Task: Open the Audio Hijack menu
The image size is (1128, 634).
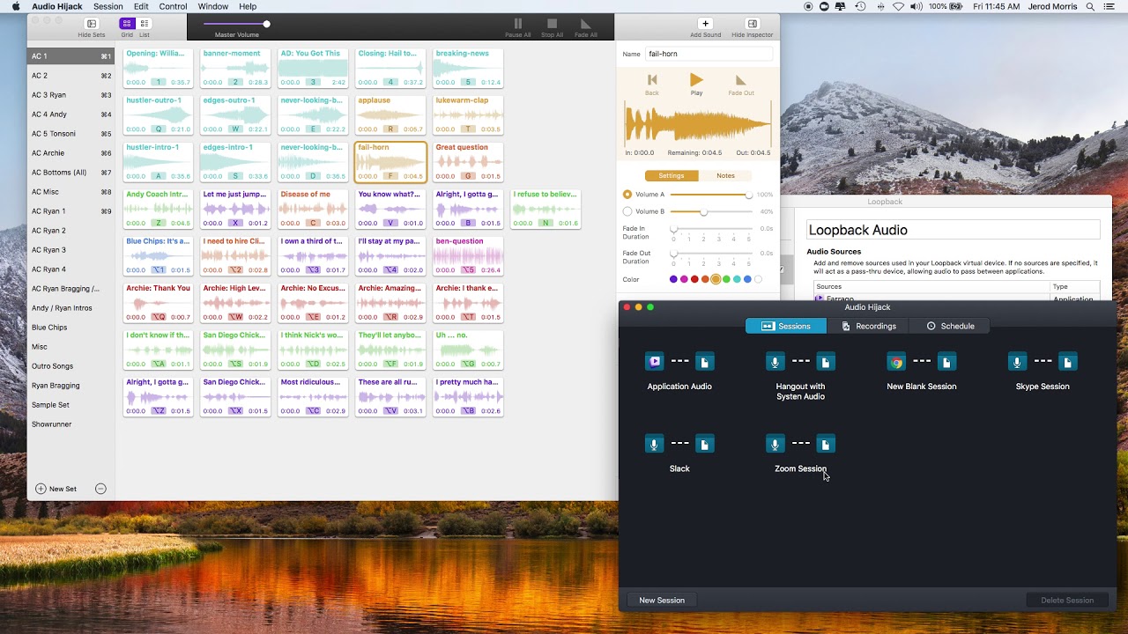Action: tap(56, 6)
